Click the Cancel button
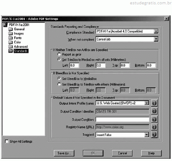Viewport: 172px width, 161px height. click(122, 153)
